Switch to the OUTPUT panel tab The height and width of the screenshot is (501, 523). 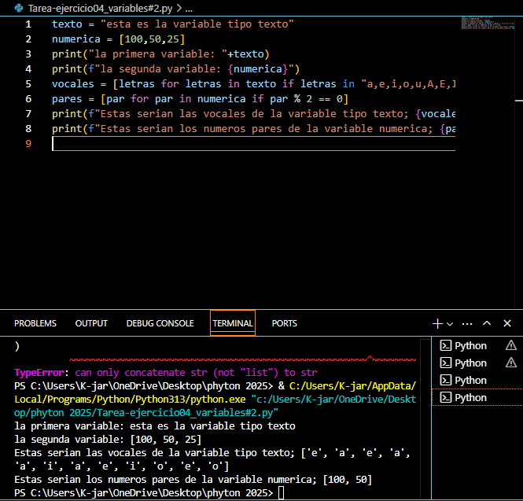[x=91, y=323]
